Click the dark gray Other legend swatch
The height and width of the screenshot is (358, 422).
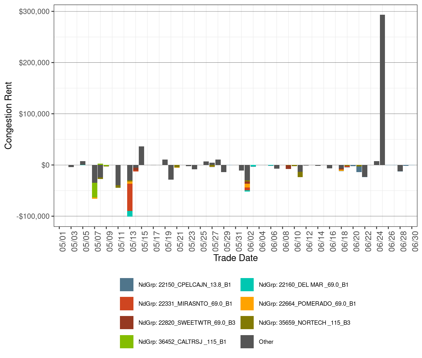247,342
